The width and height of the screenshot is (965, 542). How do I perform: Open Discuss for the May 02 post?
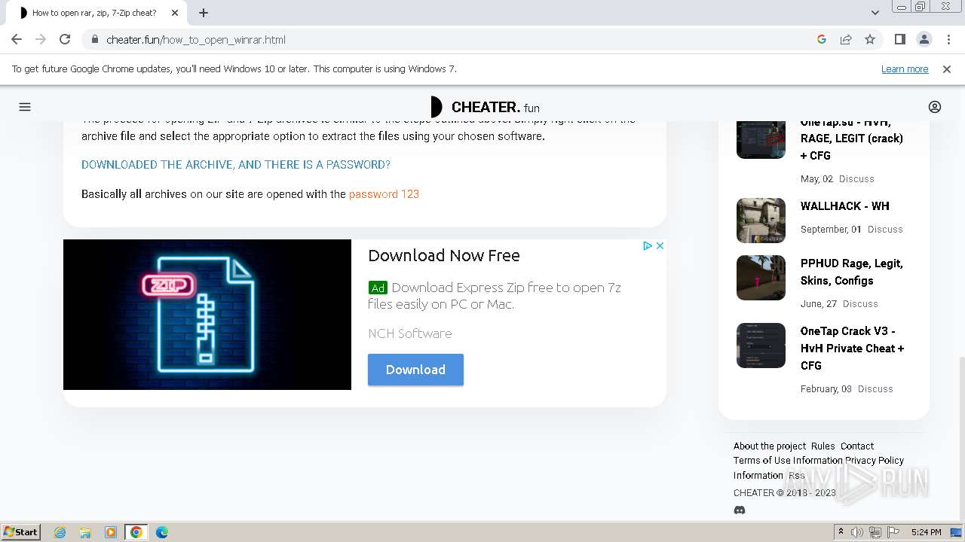[856, 179]
